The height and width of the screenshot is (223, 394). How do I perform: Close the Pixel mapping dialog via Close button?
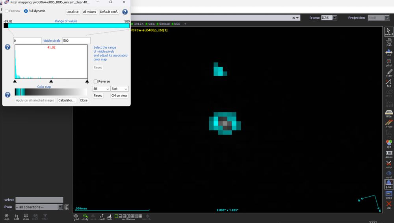point(84,100)
